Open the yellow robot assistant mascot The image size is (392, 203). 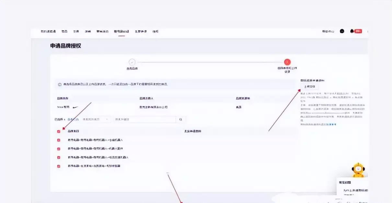(x=358, y=170)
